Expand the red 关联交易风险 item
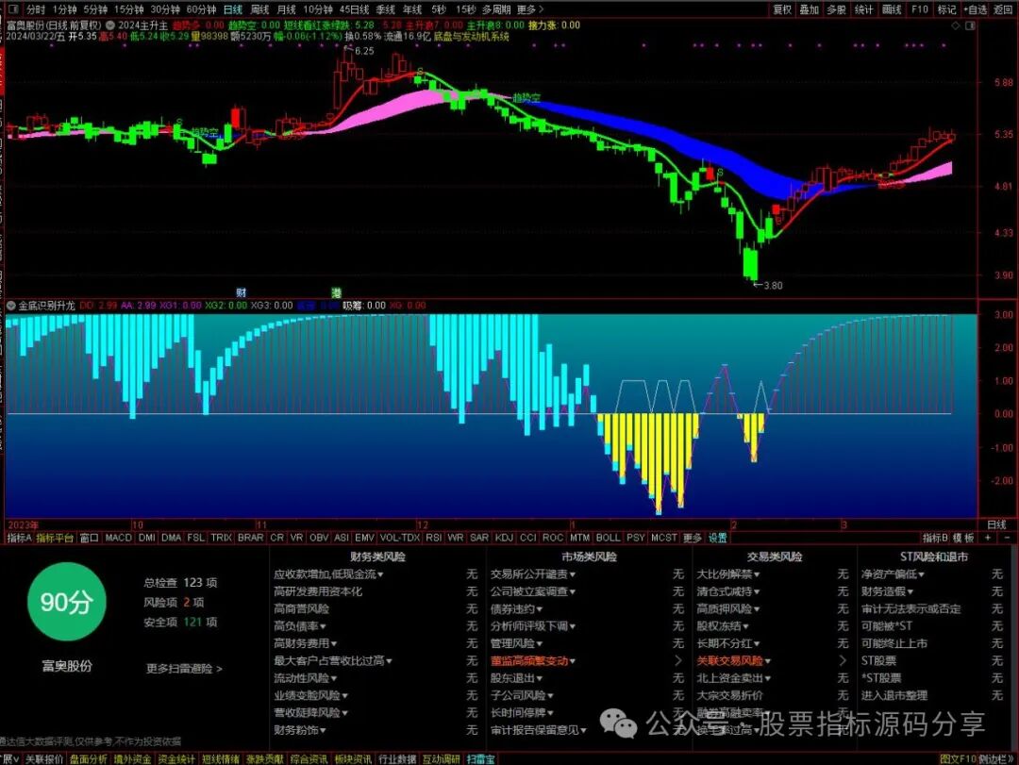Image resolution: width=1019 pixels, height=765 pixels. [x=734, y=660]
